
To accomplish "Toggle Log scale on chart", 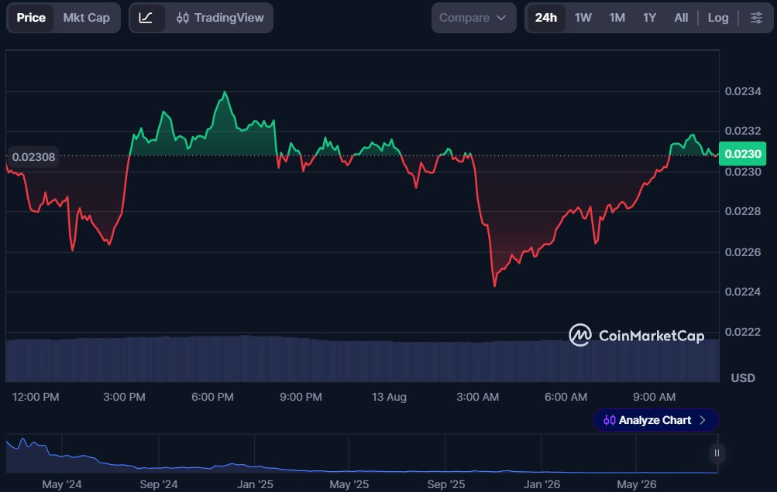I will click(x=718, y=18).
